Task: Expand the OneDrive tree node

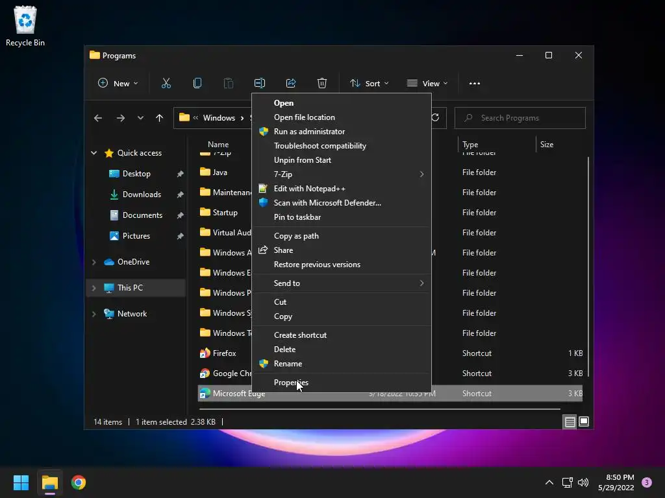Action: 94,262
